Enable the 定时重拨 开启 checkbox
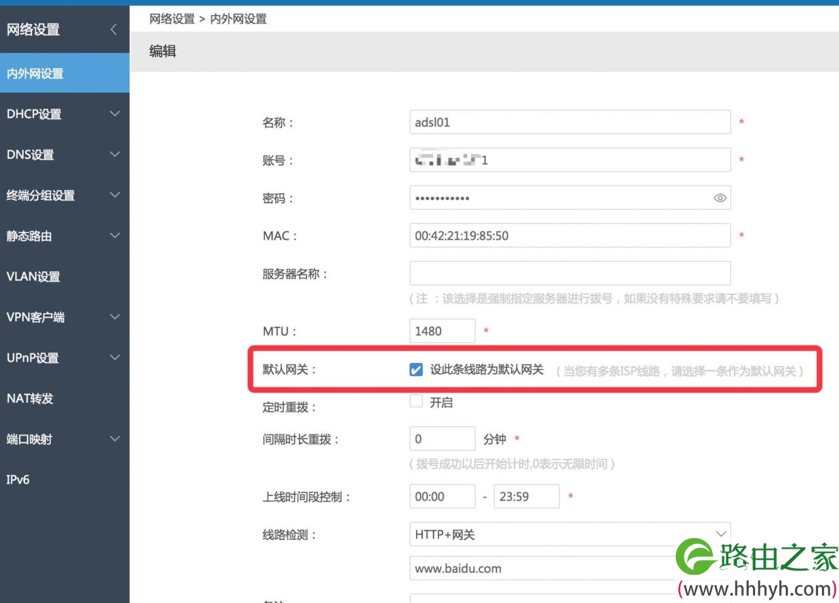 (416, 401)
